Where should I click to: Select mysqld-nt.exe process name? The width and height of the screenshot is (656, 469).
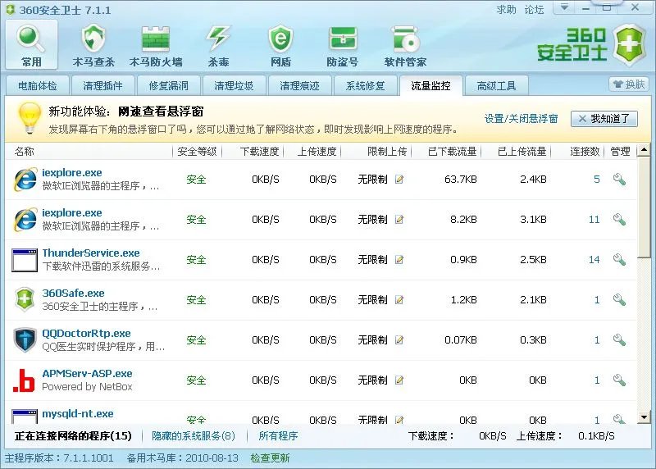(x=78, y=414)
